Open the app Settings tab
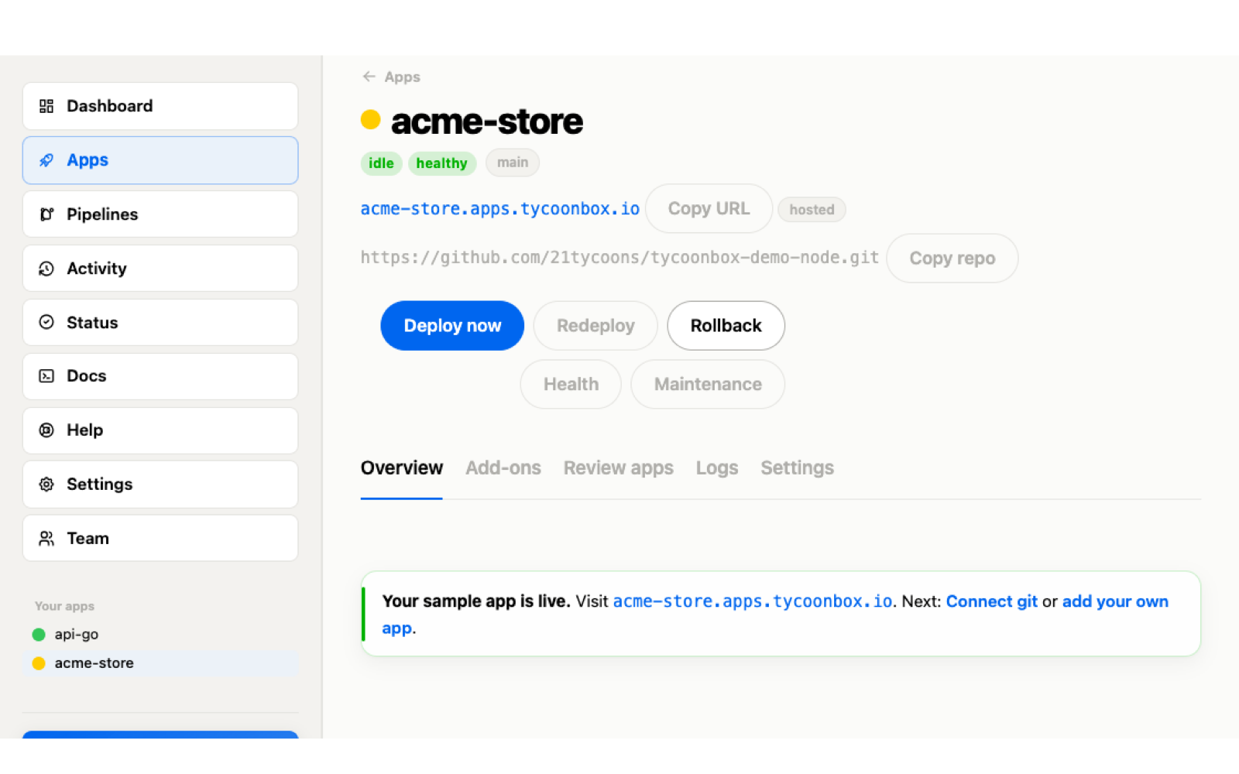 pos(797,468)
